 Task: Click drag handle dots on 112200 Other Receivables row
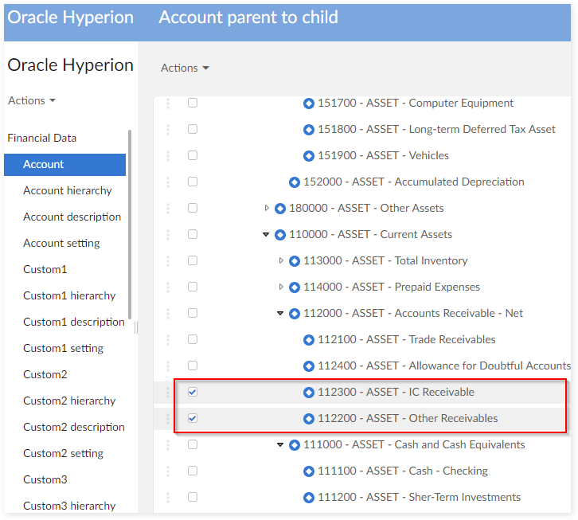click(168, 419)
